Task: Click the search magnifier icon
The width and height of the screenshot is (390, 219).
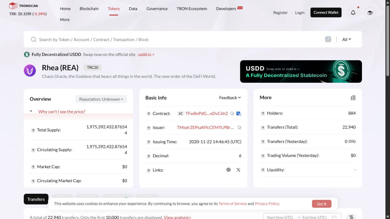Action: point(33,39)
